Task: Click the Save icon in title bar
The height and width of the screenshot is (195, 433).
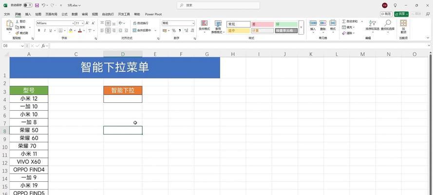Action: pos(37,5)
